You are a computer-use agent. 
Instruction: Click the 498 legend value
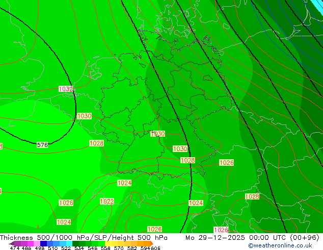(x=40, y=248)
